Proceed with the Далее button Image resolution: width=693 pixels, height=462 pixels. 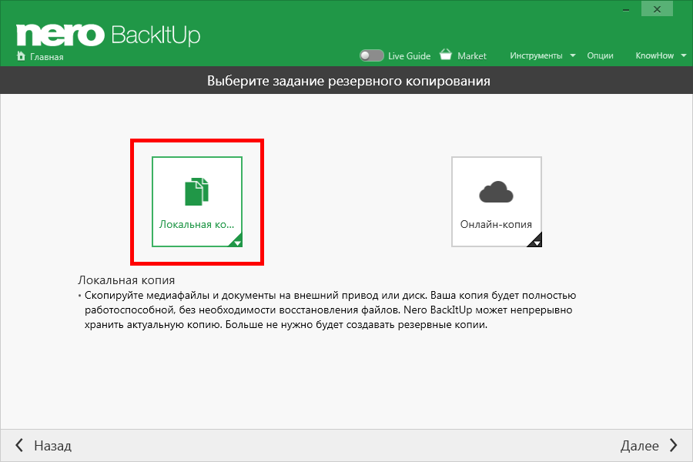point(640,446)
